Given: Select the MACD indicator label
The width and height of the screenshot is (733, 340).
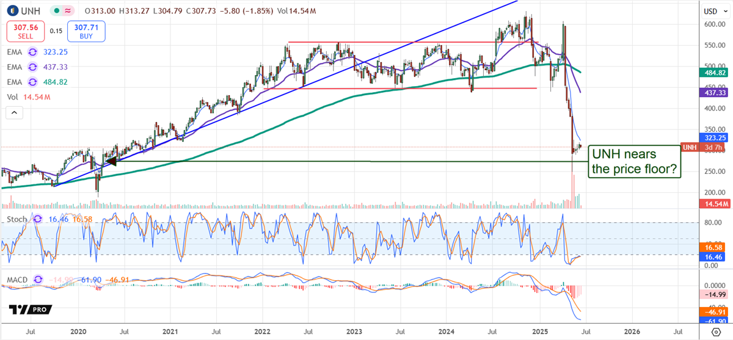Looking at the screenshot, I should coord(18,280).
